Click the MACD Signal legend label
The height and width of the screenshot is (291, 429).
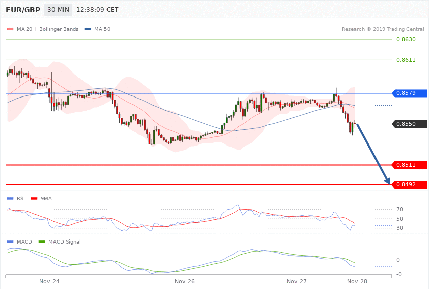click(x=65, y=241)
